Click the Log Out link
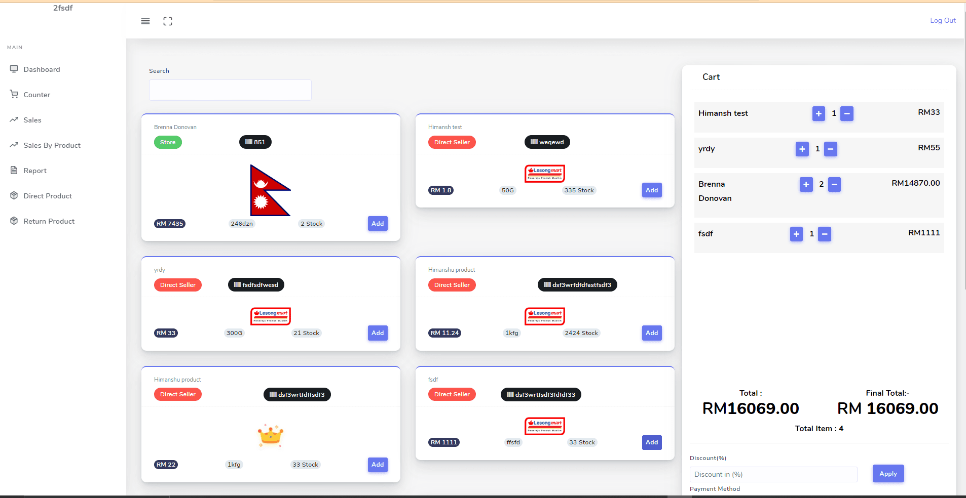The width and height of the screenshot is (966, 498). coord(942,20)
